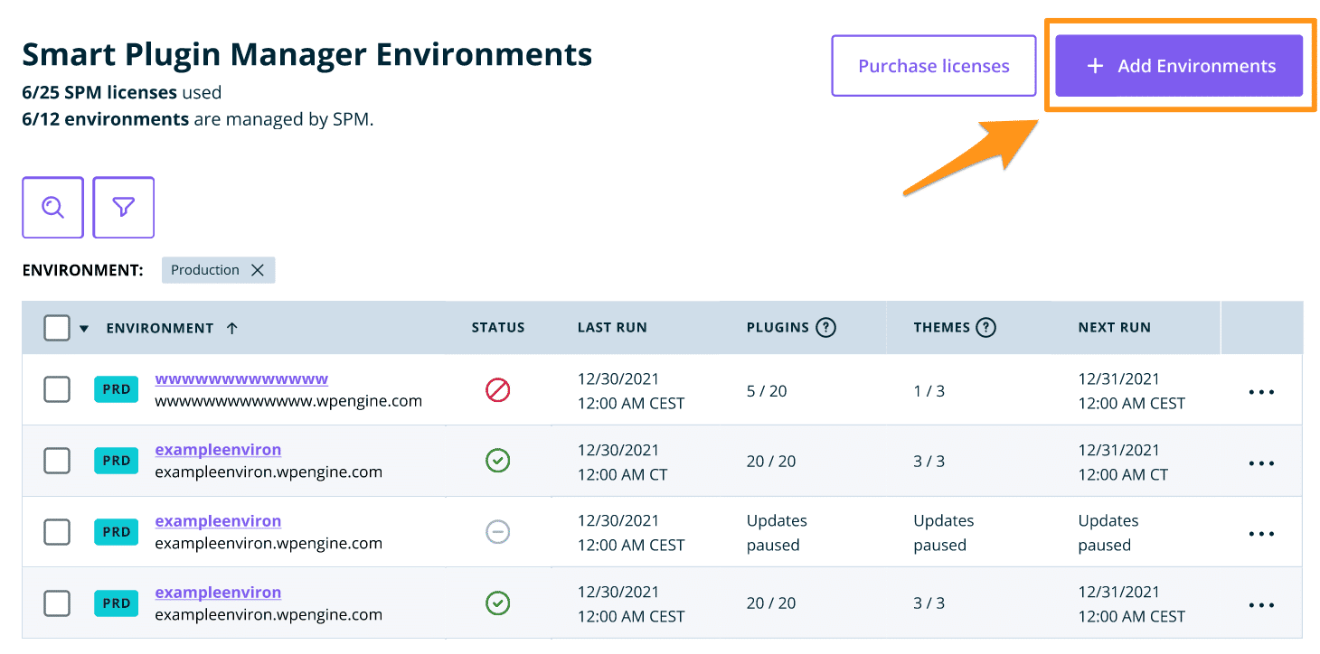Click the paused status icon on third row
The width and height of the screenshot is (1320, 654).
(498, 532)
